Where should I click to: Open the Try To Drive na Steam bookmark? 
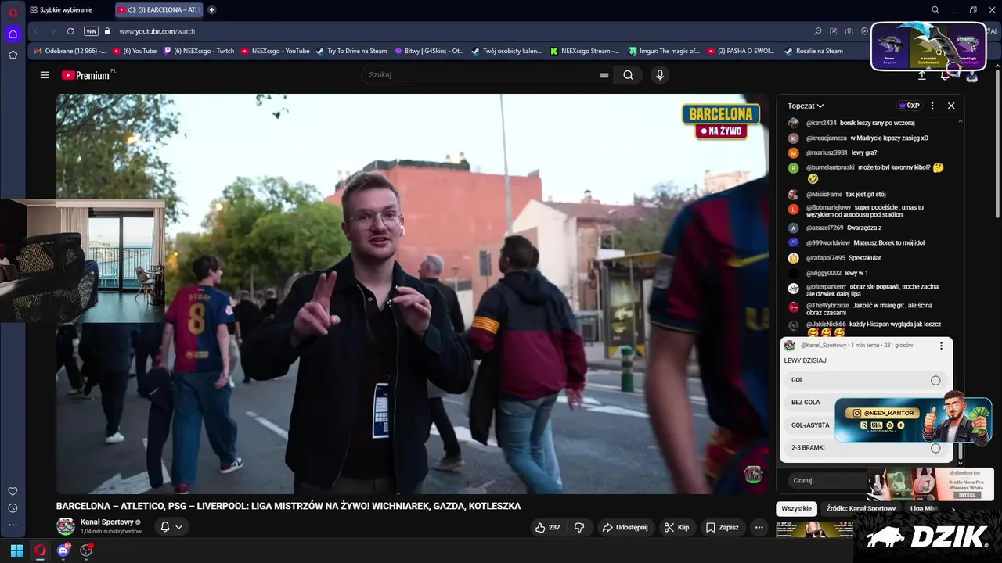pos(351,51)
